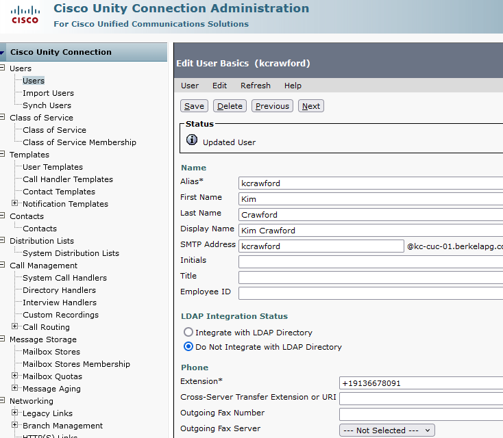Go to the Next user
503x438 pixels.
tap(311, 105)
